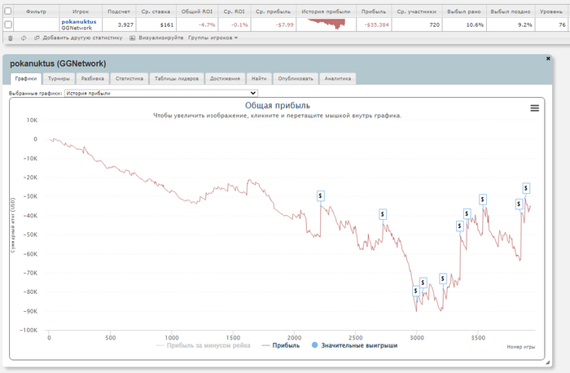Open the chart hamburger menu icon
Viewport: 570px width, 373px height.
pos(534,108)
